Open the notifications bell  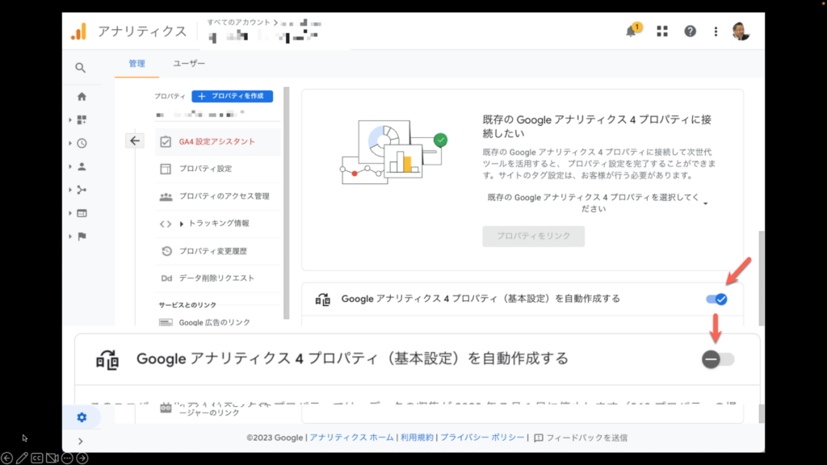(632, 31)
